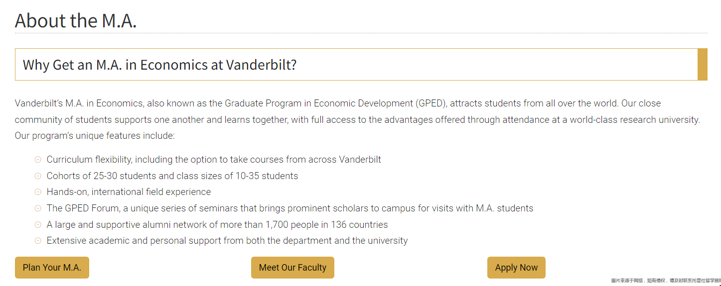Select the Apply Now button

point(516,268)
